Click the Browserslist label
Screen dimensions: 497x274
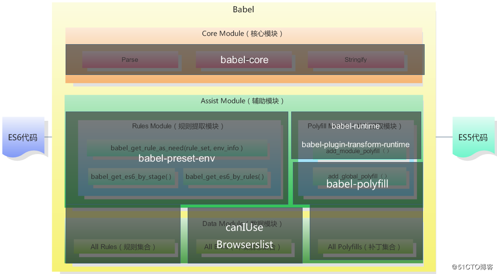tap(245, 245)
